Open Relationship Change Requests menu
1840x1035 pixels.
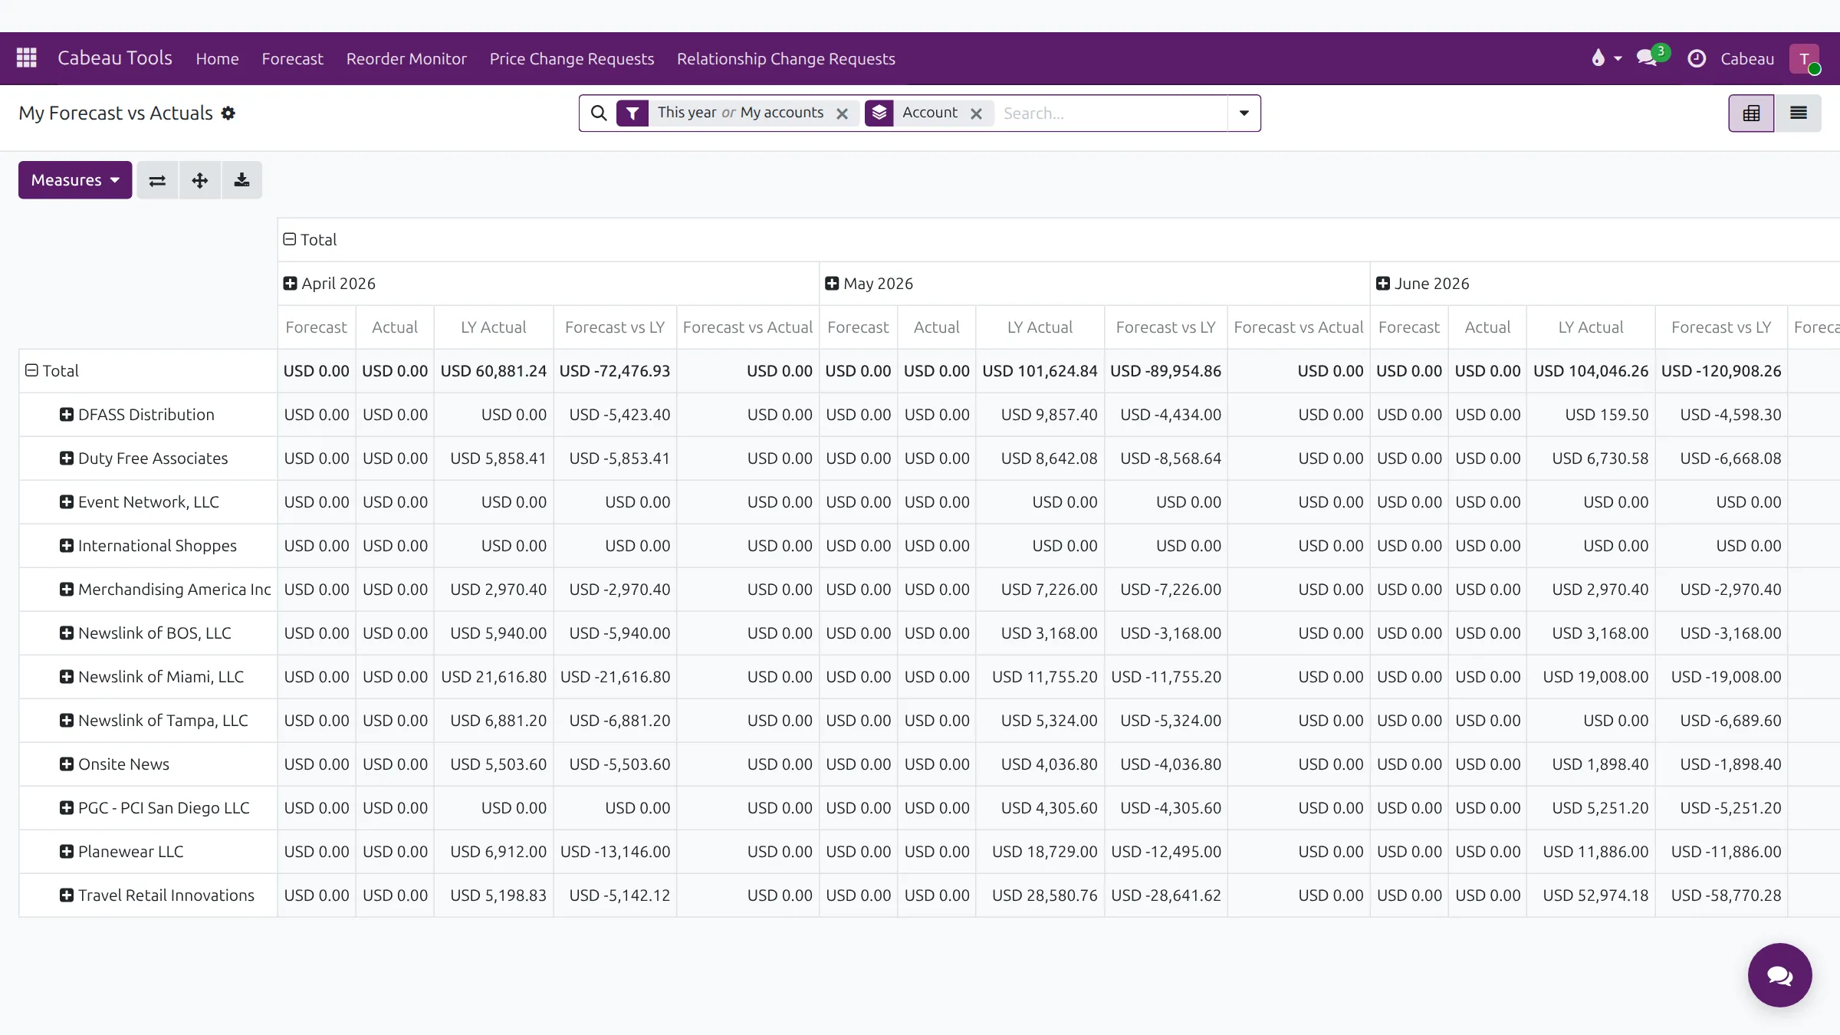pos(786,58)
